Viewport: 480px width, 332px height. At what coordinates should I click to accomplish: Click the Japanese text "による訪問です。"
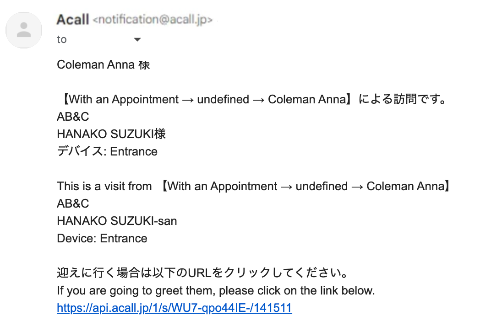pyautogui.click(x=402, y=99)
